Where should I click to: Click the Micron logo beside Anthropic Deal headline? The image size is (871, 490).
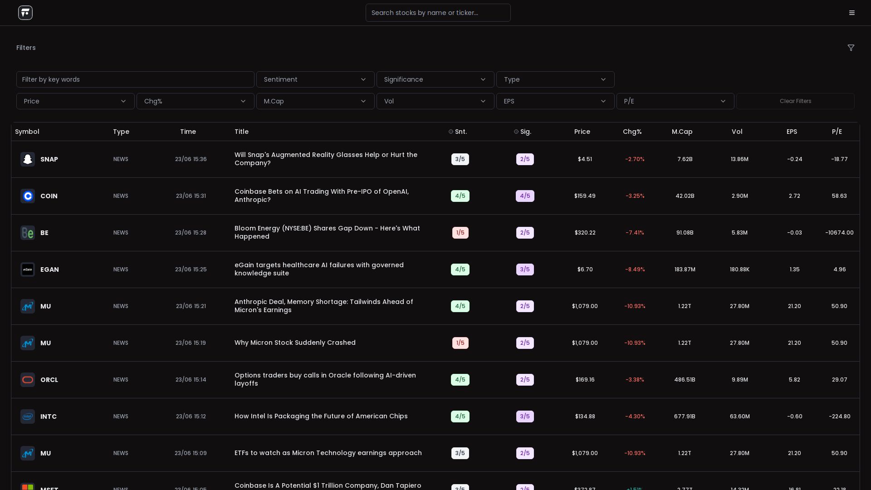[x=28, y=306]
